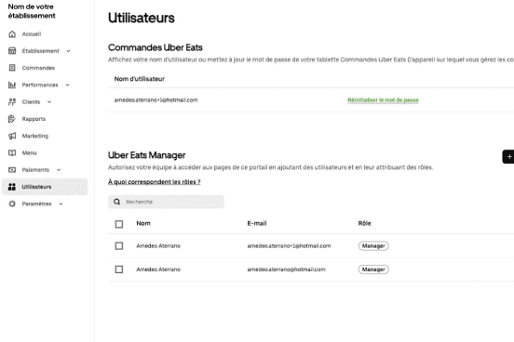Expand the Performances submenu chevron
This screenshot has width=514, height=342.
pyautogui.click(x=68, y=85)
